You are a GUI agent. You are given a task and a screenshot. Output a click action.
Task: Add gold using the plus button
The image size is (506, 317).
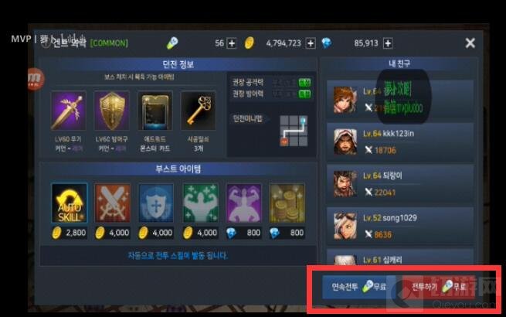click(x=311, y=43)
